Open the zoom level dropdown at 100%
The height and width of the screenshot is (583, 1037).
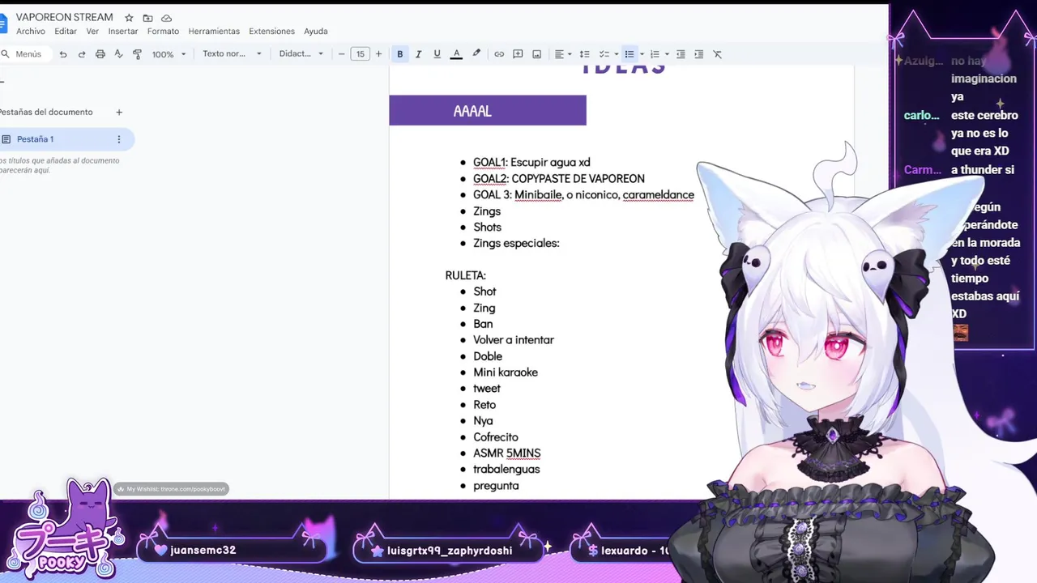click(x=169, y=54)
